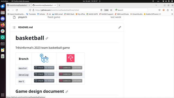
Task: Go back in Firefox history
Action: click(x=9, y=10)
